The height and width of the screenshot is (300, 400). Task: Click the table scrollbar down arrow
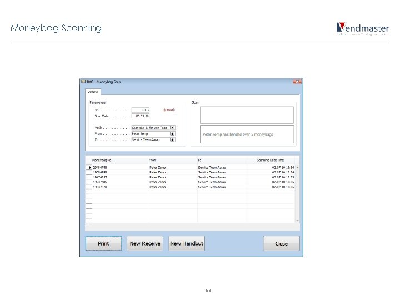click(x=297, y=221)
